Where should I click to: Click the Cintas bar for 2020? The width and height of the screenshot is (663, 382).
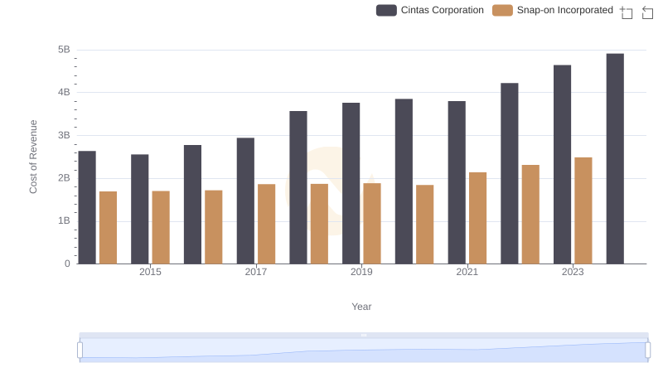(x=404, y=181)
